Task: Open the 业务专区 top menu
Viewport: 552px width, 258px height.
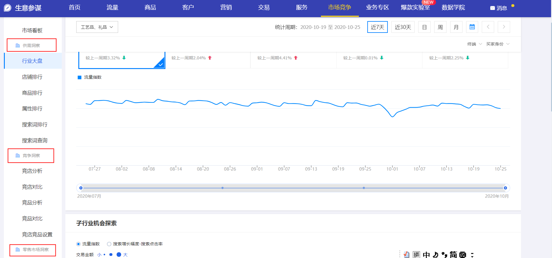Action: 378,8
